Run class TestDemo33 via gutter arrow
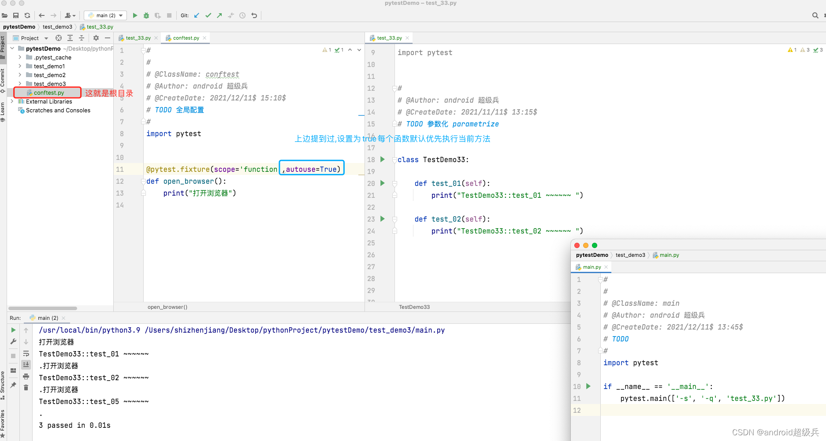The height and width of the screenshot is (441, 826). click(383, 159)
